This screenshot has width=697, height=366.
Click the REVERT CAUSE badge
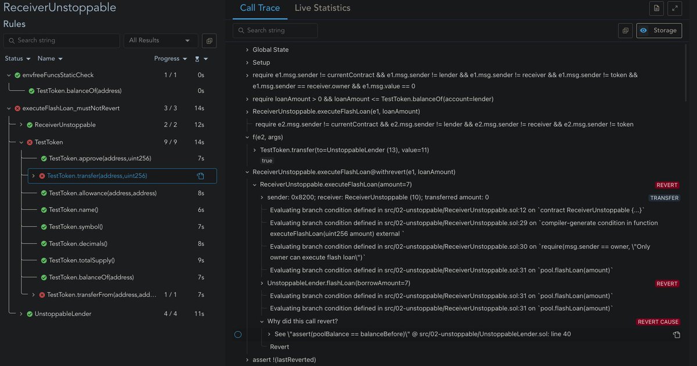(x=658, y=322)
